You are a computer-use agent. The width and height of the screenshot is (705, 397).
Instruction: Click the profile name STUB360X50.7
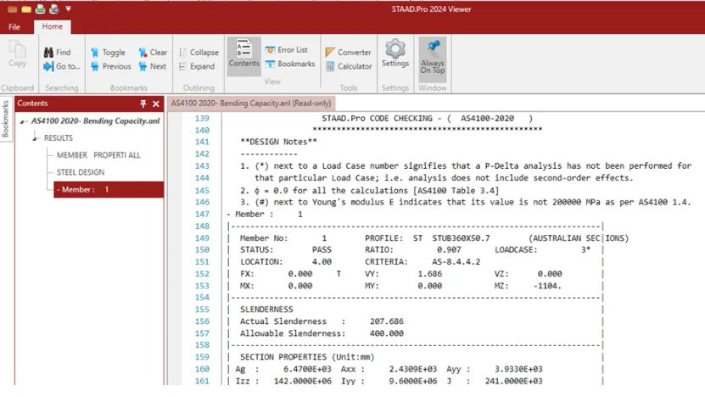(x=461, y=238)
